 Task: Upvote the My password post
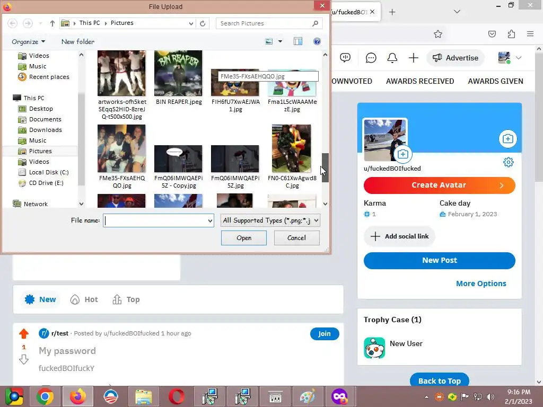tap(24, 333)
